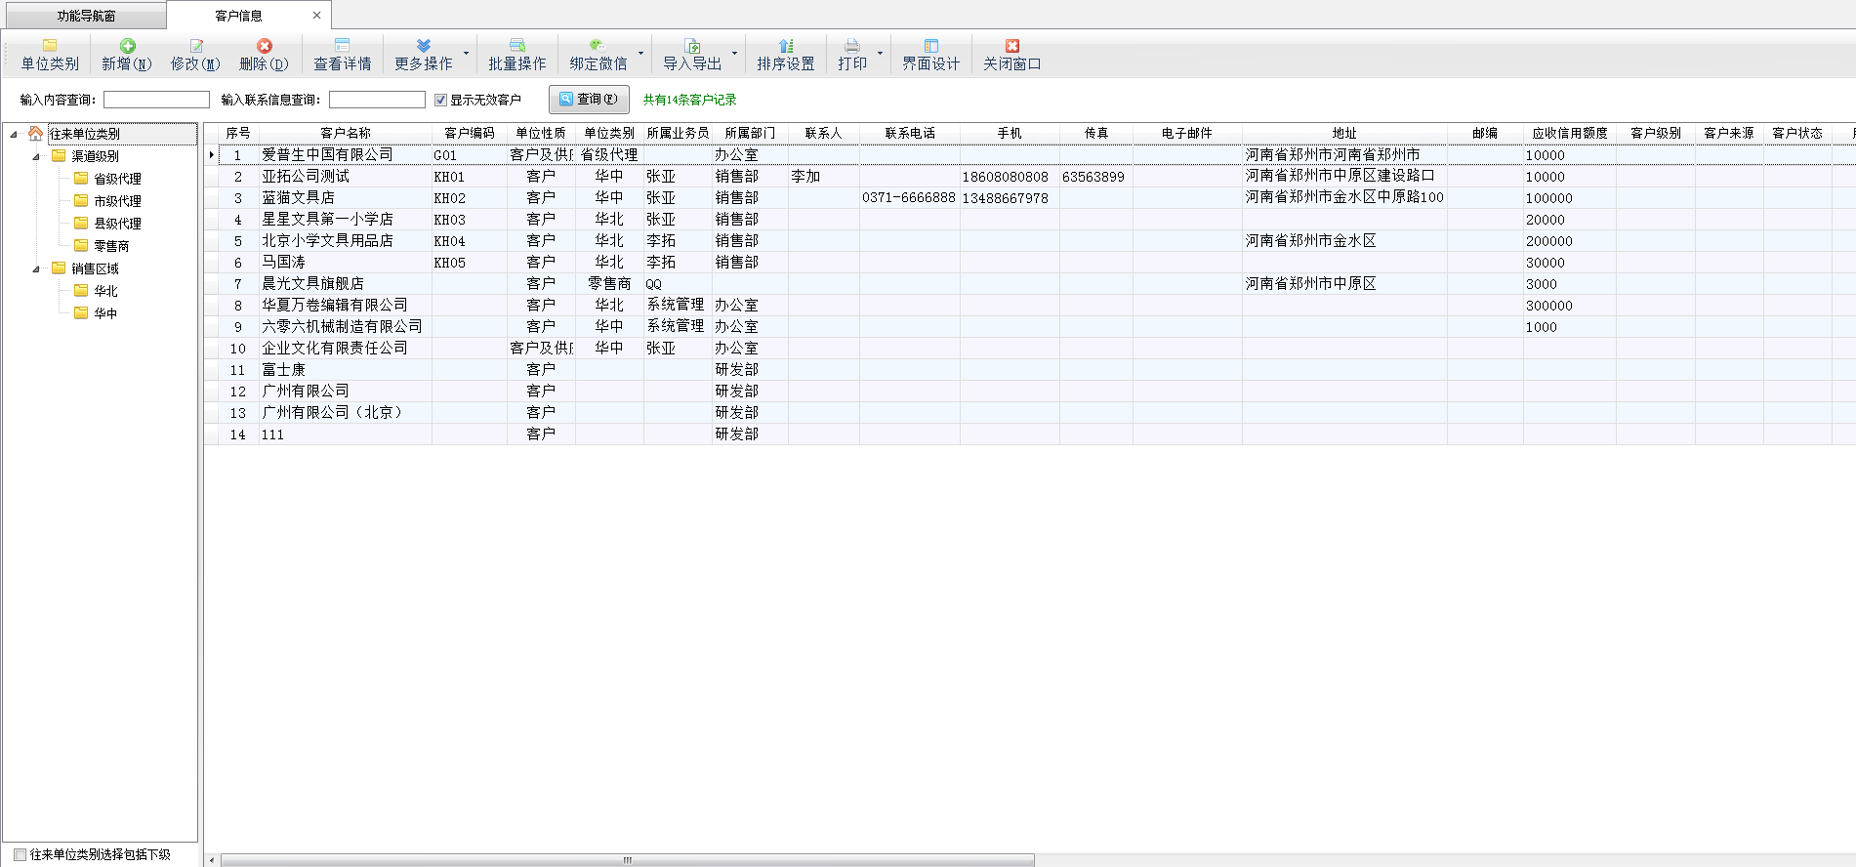Open the 打印 dropdown arrow
1856x867 pixels.
880,54
